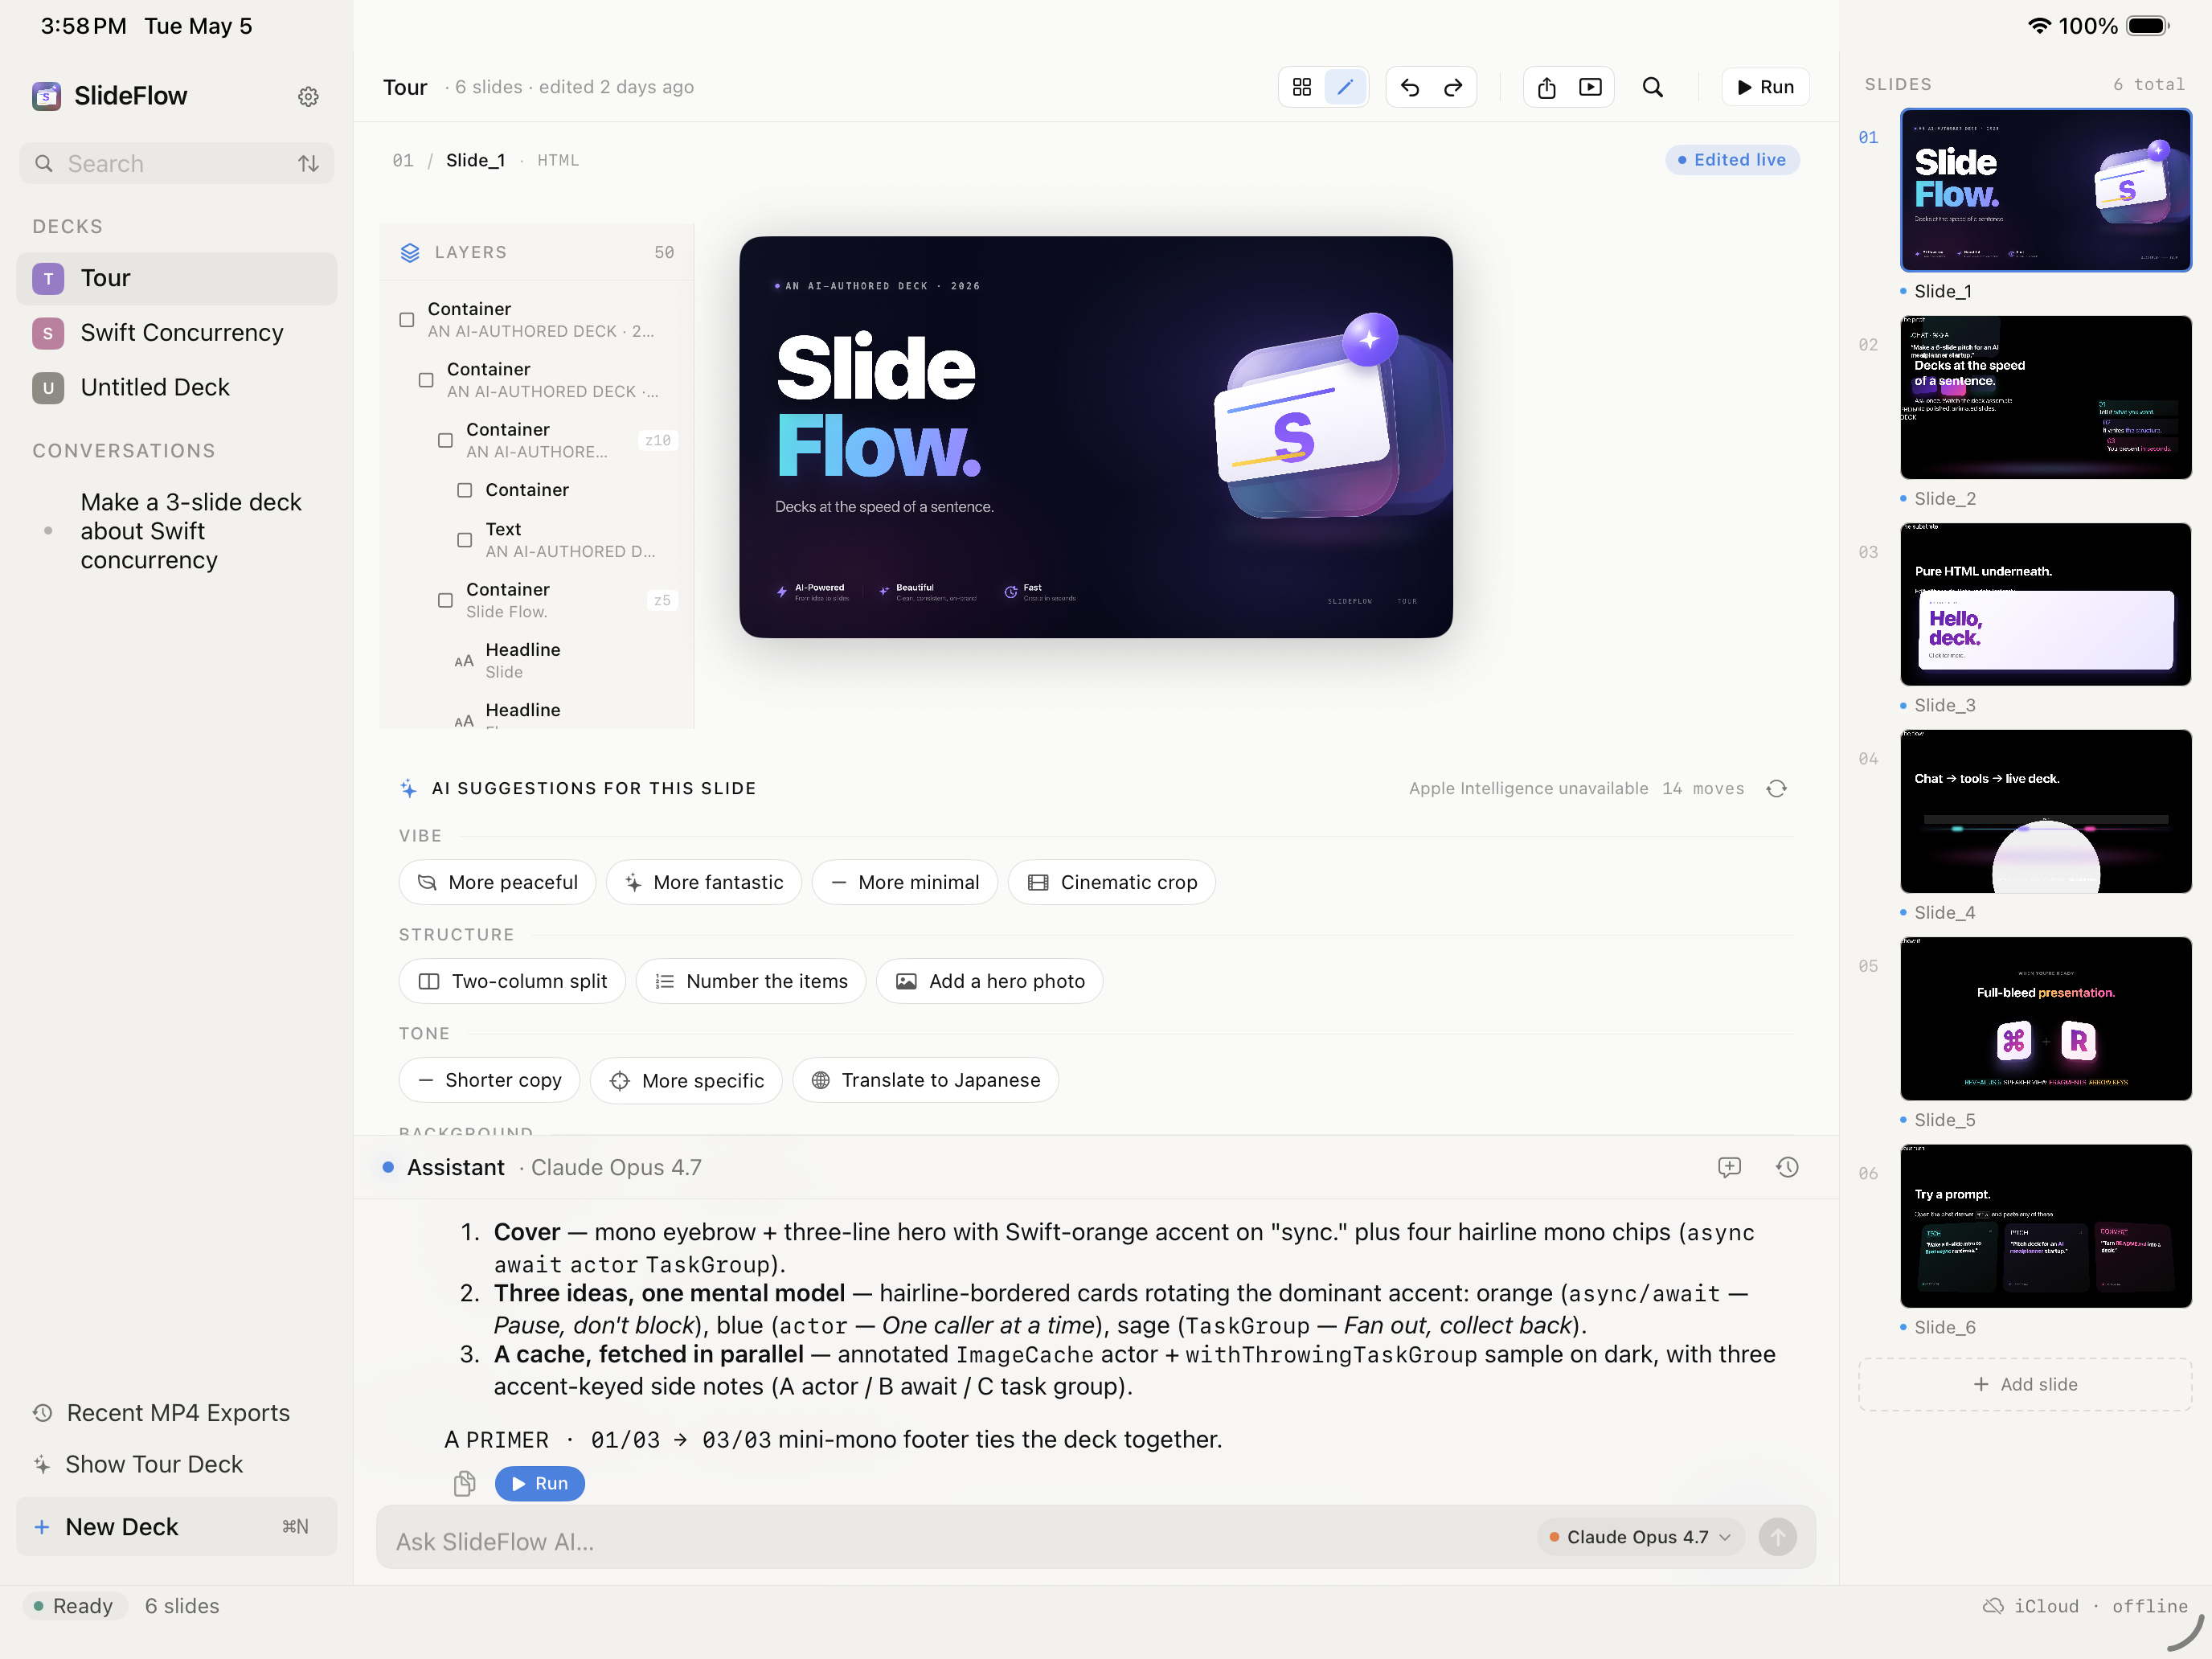The height and width of the screenshot is (1659, 2212).
Task: Click the blue Run button below response
Action: tap(539, 1483)
